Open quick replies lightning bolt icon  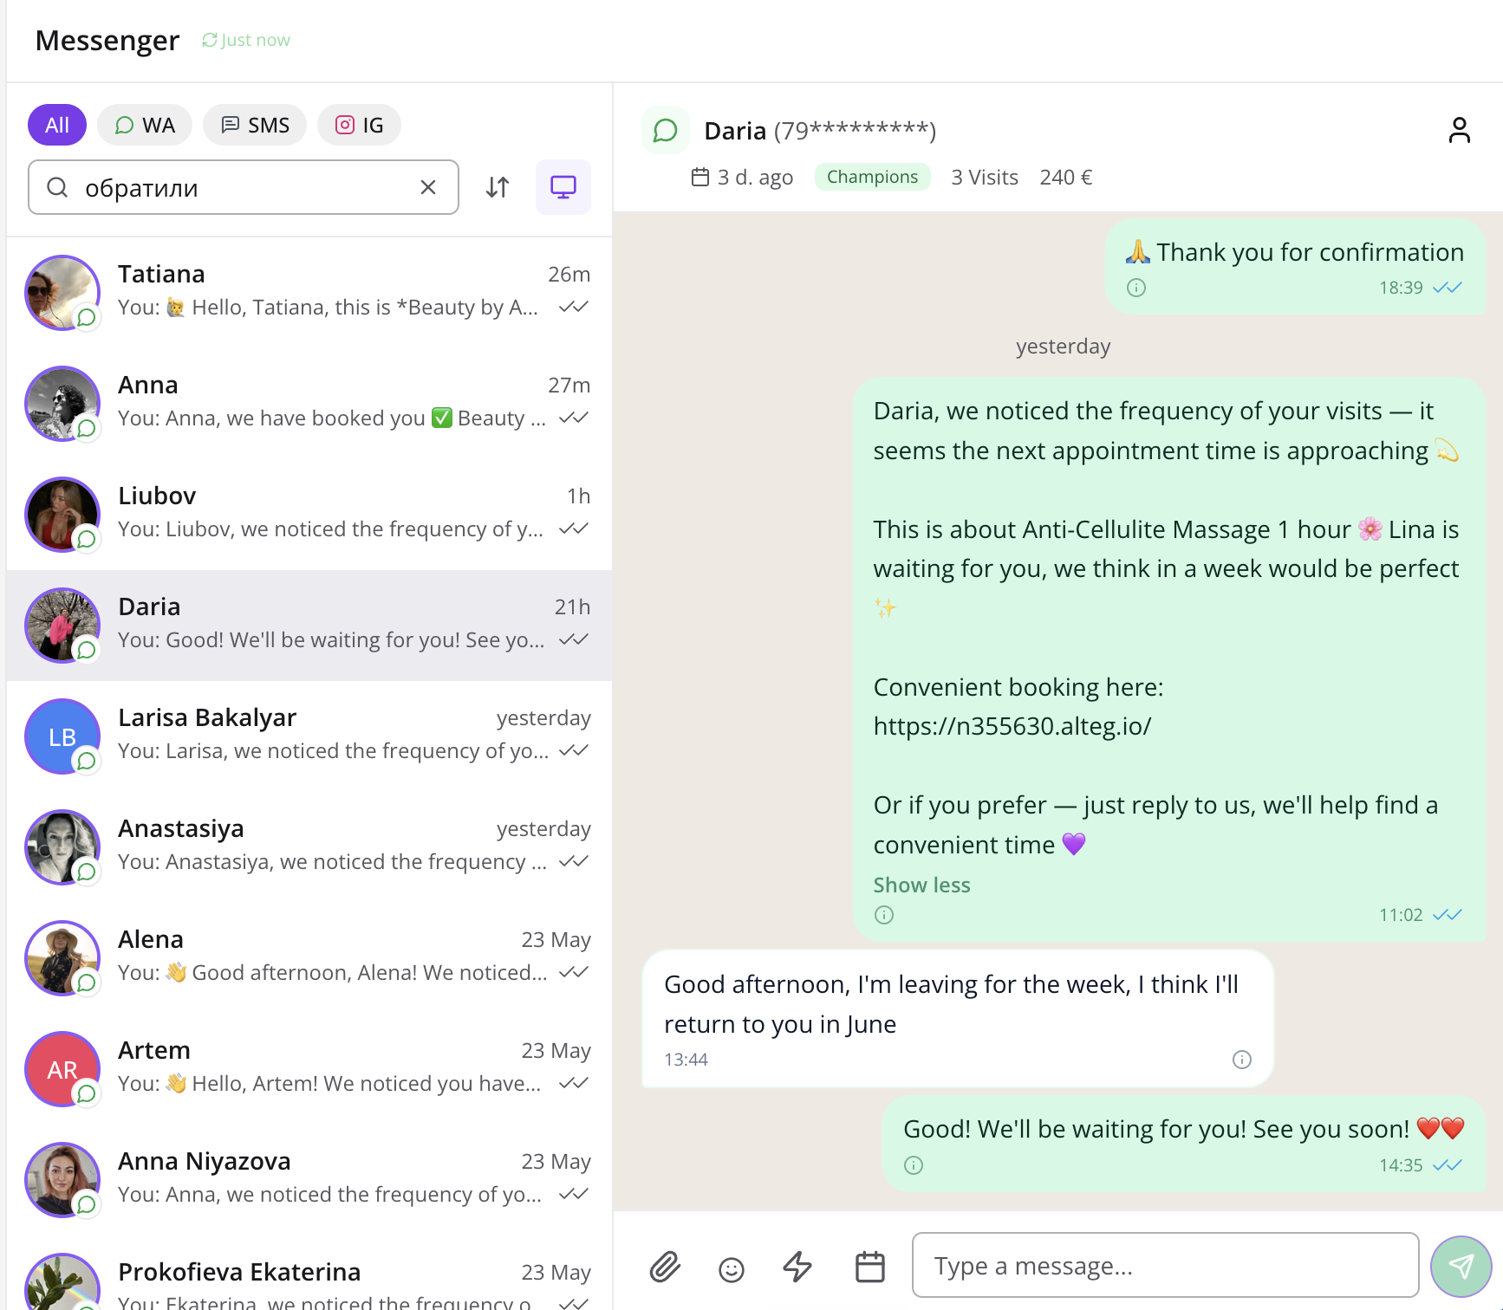(797, 1267)
